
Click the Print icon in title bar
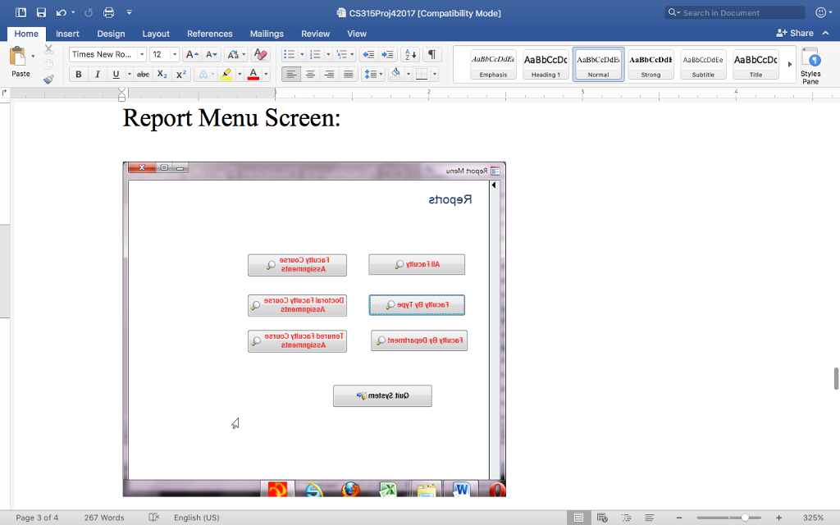109,12
